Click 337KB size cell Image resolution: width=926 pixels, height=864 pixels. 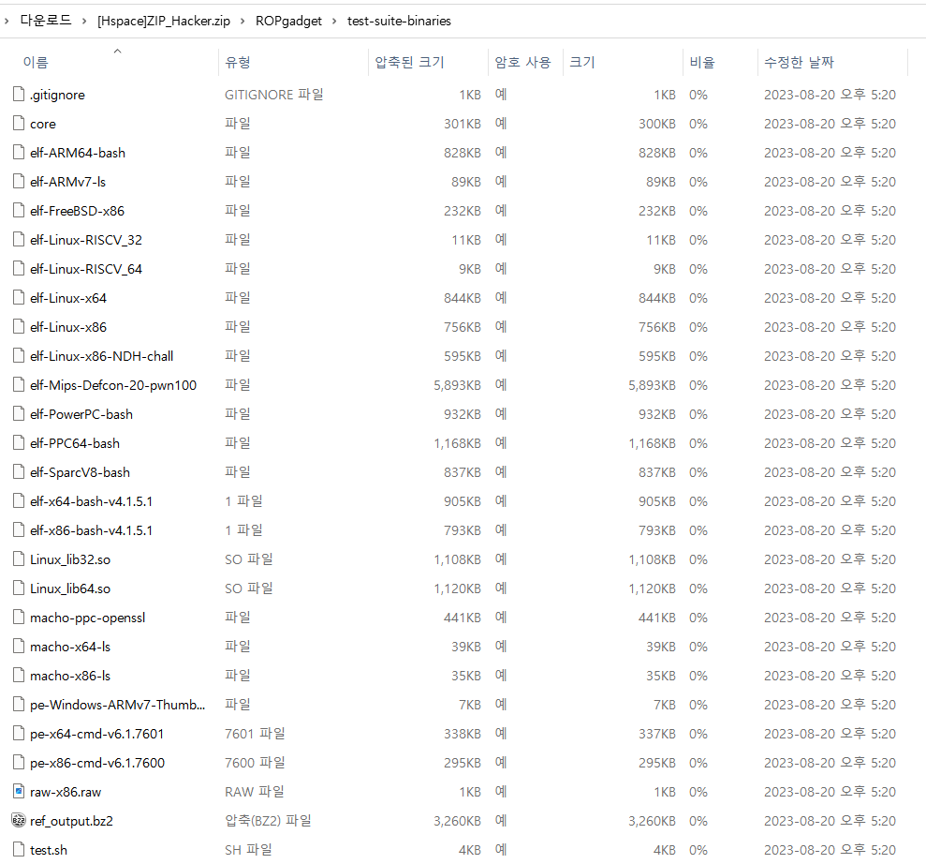point(656,734)
